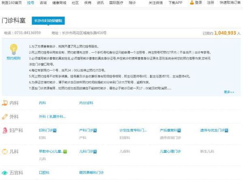Click the blue badge after 产科门诊

95,130
